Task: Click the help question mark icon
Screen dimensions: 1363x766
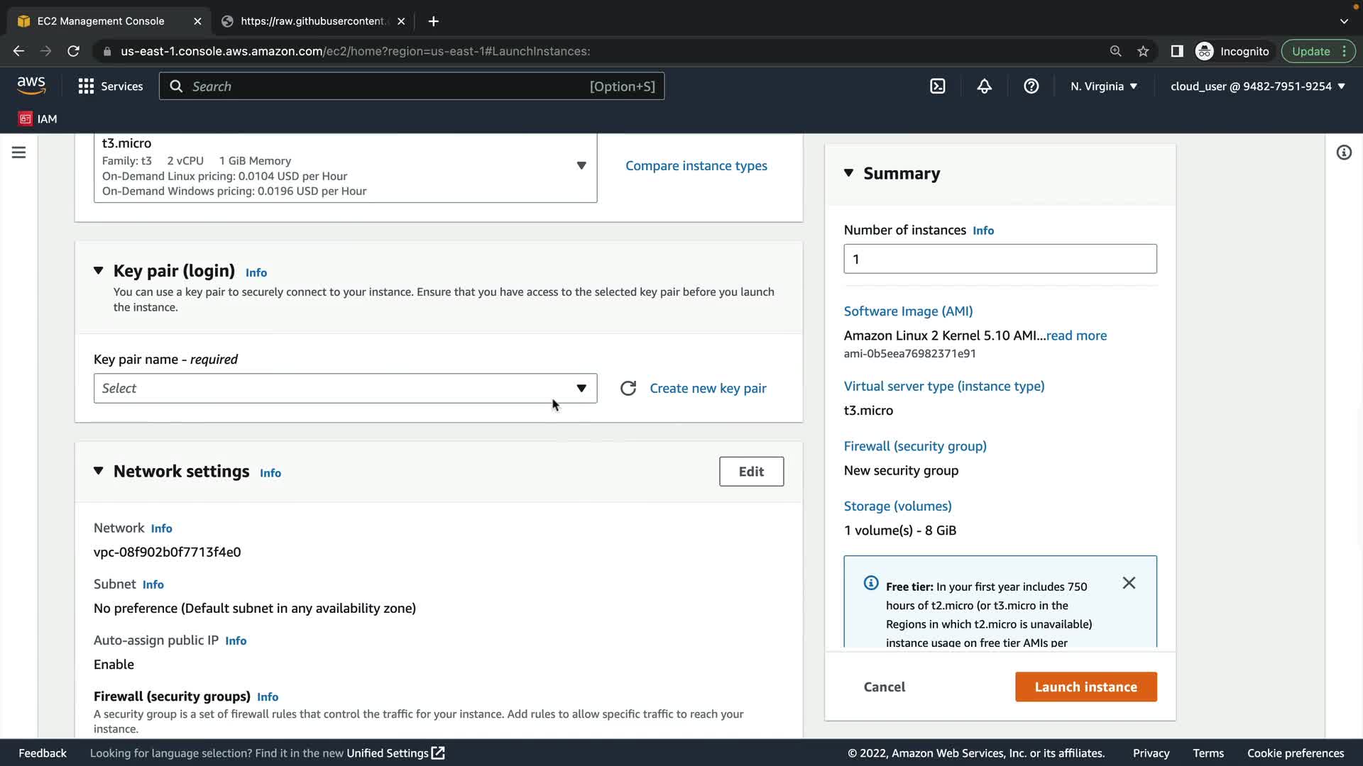Action: pos(1031,87)
